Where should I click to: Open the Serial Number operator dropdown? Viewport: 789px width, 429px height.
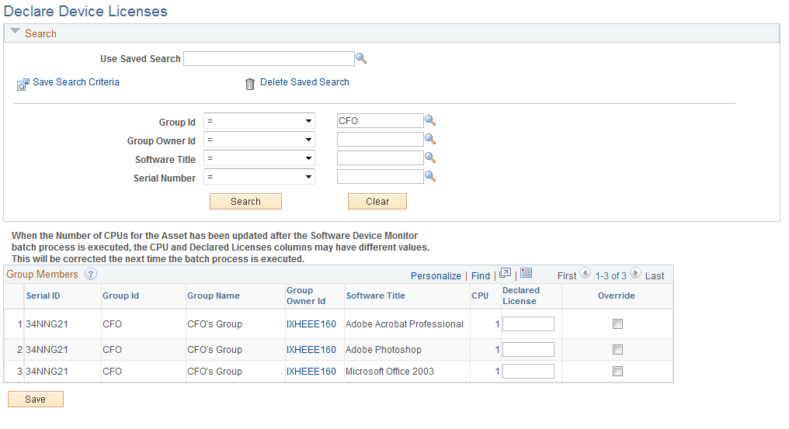(259, 177)
